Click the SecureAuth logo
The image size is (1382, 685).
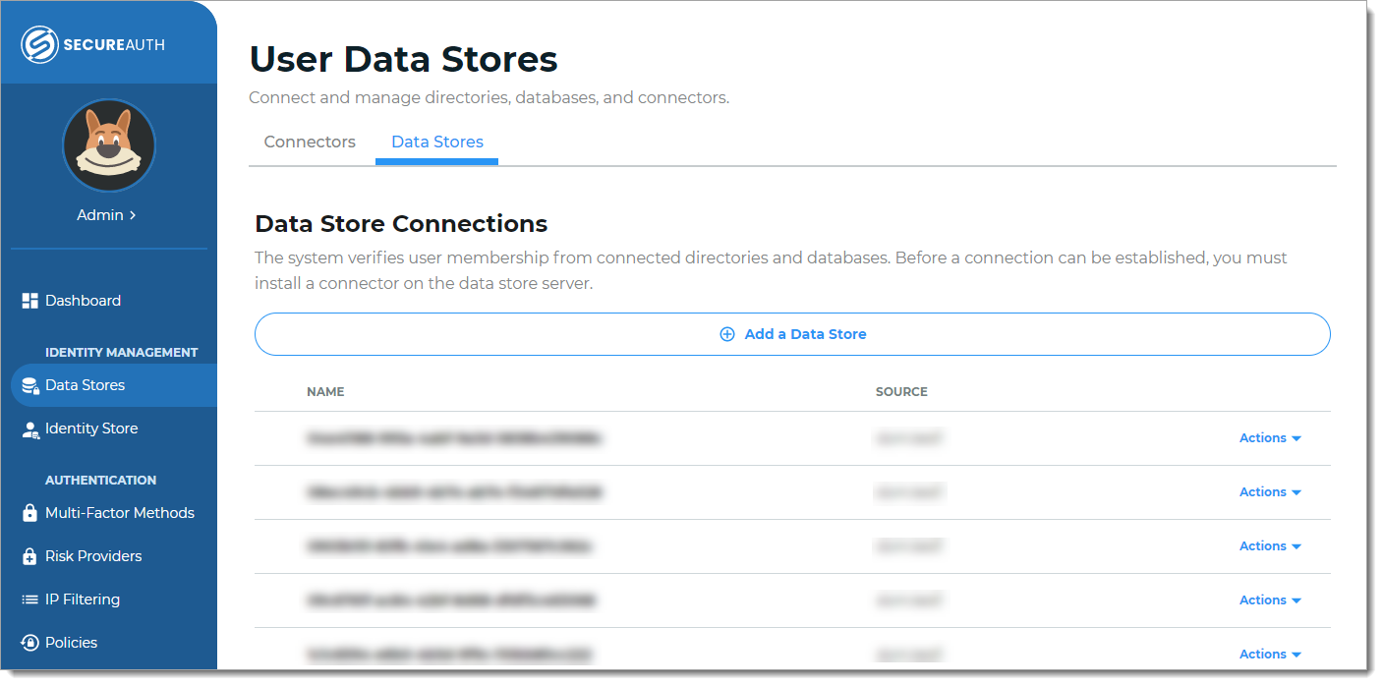[92, 43]
